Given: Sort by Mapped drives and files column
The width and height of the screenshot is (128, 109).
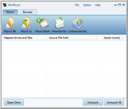Looking at the screenshot, I should click(x=24, y=38).
